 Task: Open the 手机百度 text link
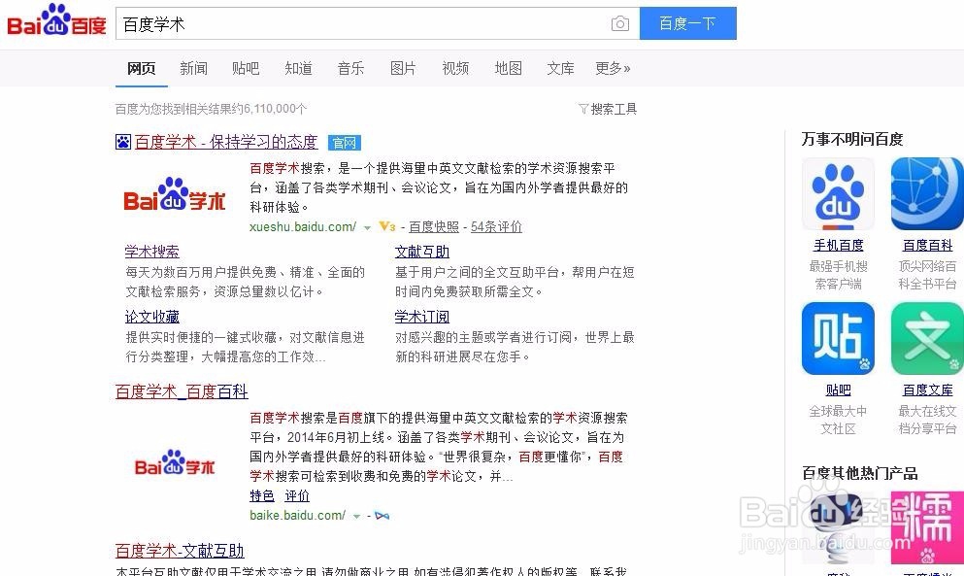[839, 245]
